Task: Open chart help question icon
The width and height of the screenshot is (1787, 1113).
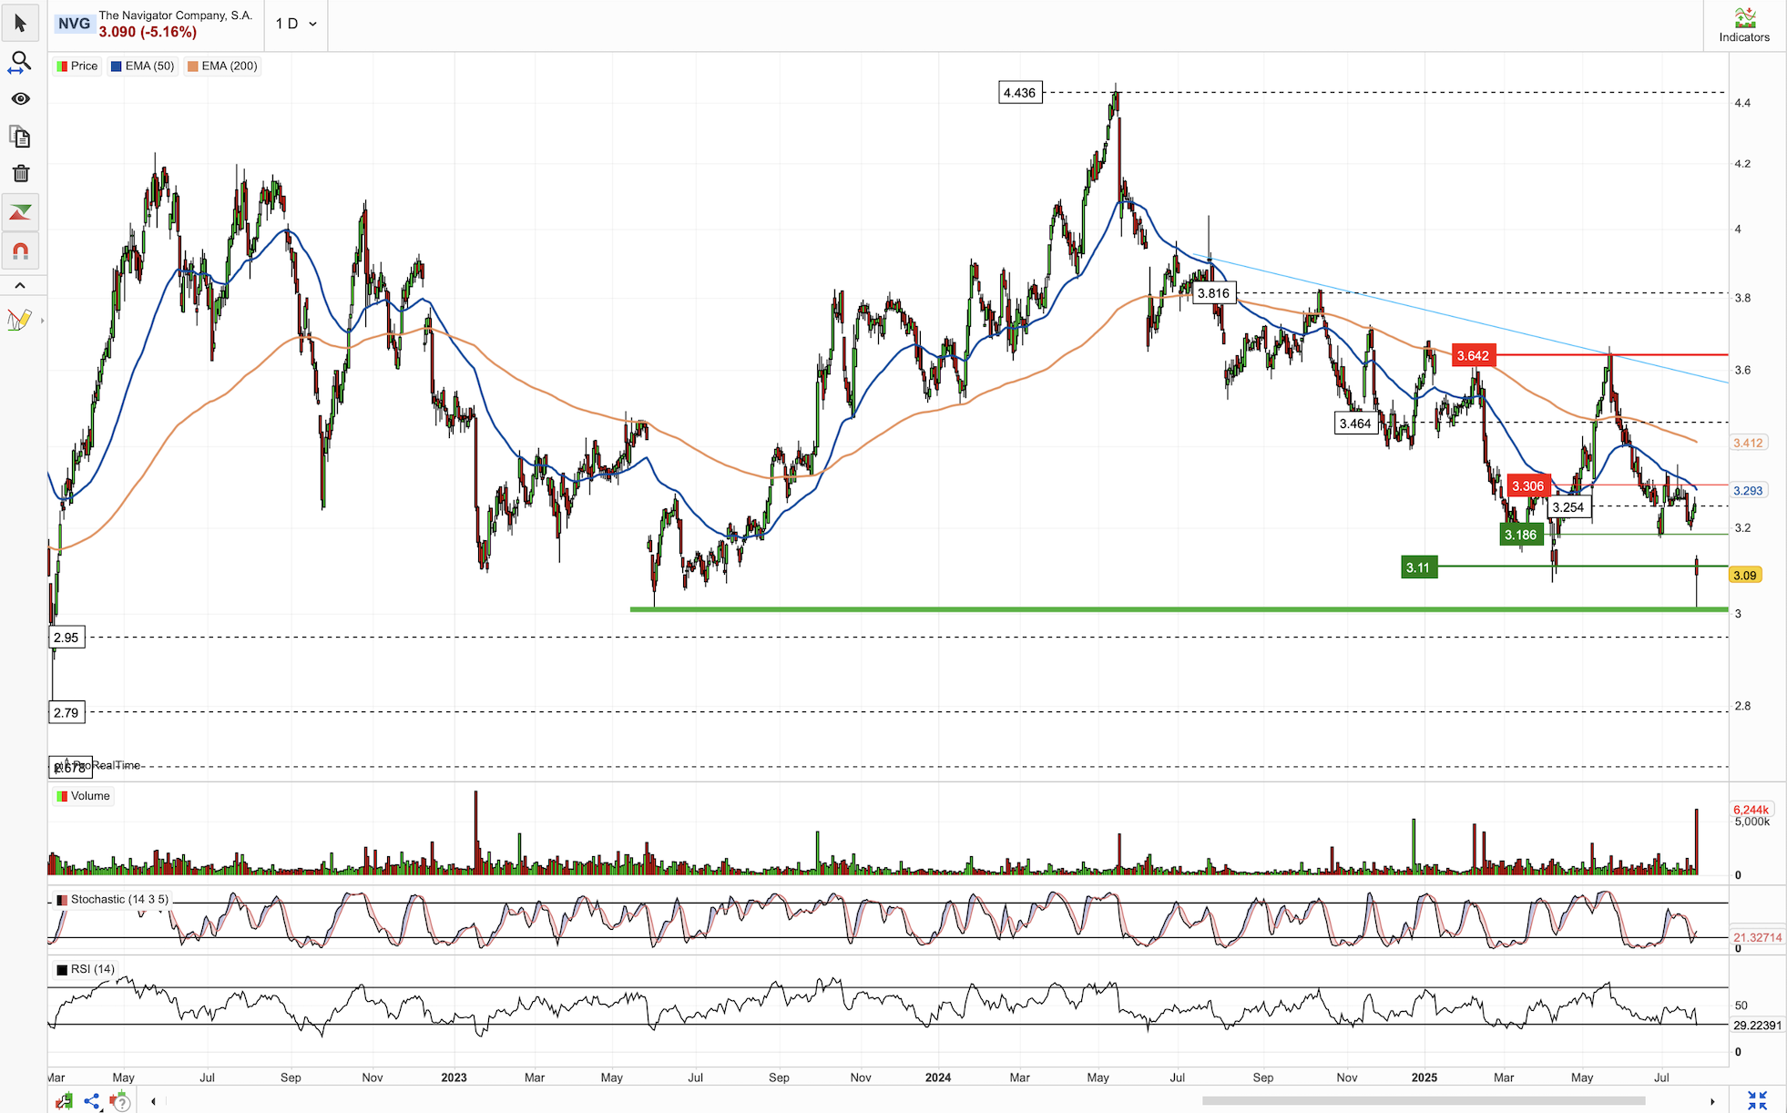Action: coord(119,1101)
